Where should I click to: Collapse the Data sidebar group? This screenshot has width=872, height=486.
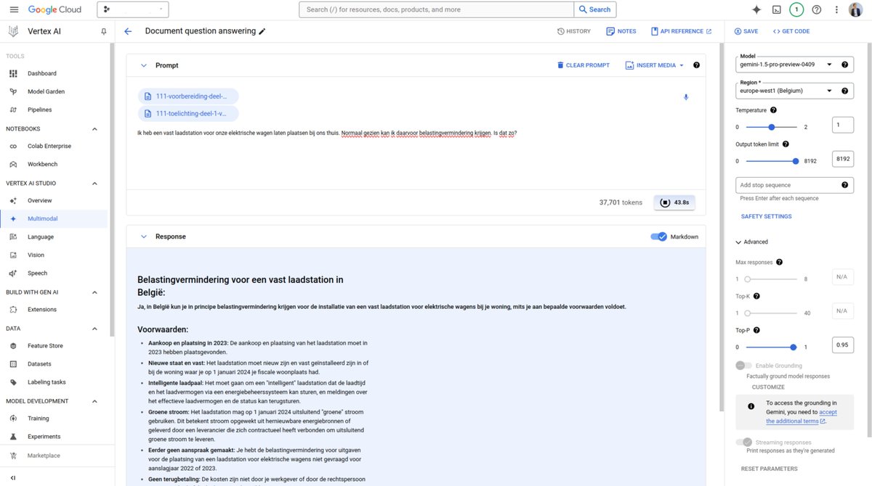(x=94, y=328)
